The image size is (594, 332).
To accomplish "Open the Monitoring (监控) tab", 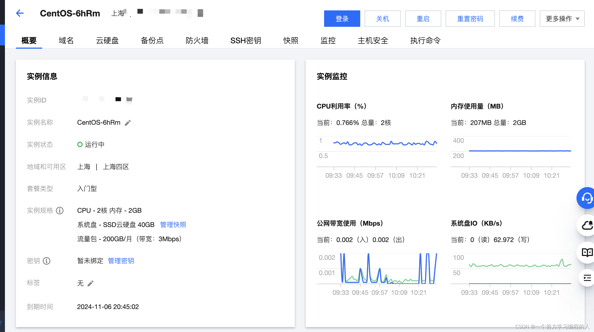I will point(328,40).
